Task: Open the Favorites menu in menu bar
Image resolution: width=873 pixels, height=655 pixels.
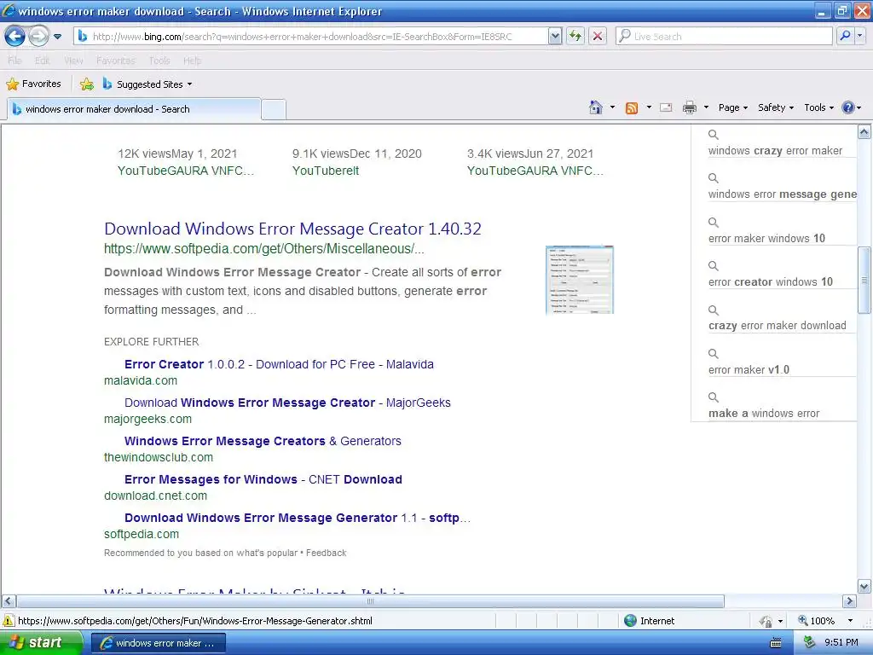Action: pyautogui.click(x=115, y=61)
